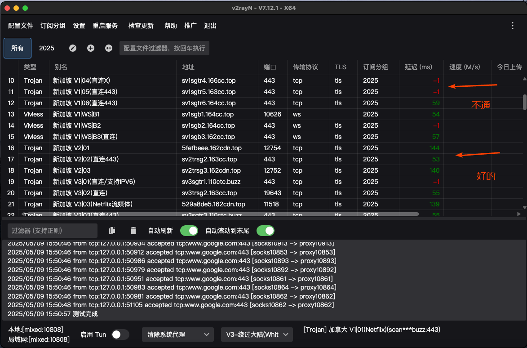The image size is (527, 348).
Task: Clear log messages trash icon
Action: click(x=133, y=231)
